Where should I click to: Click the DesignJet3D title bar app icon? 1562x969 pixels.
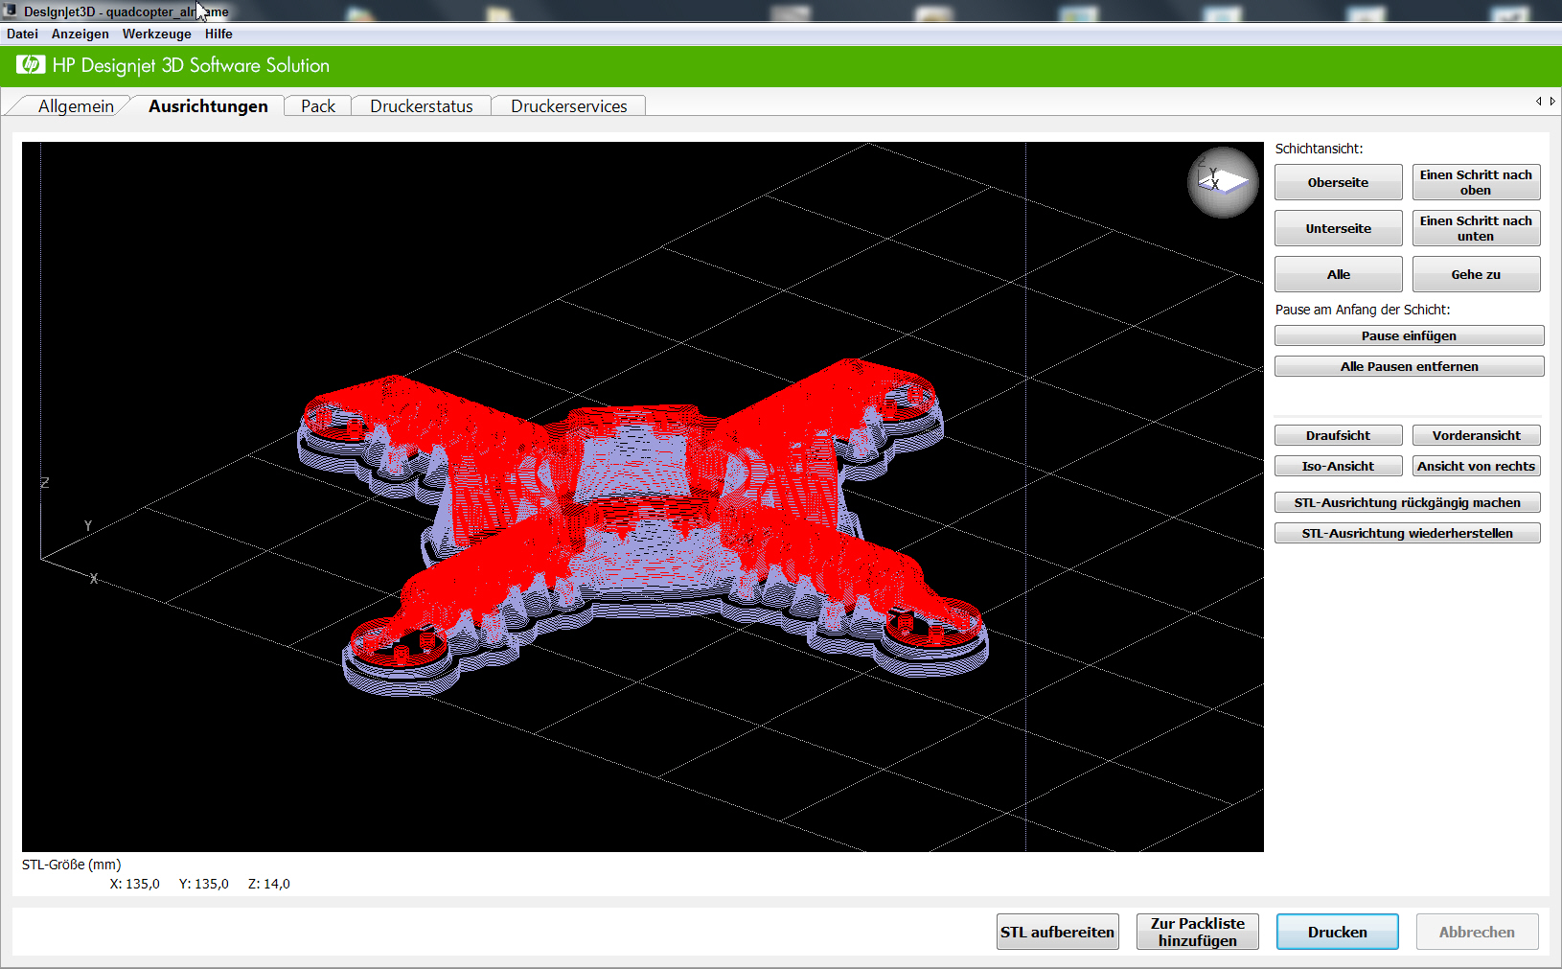tap(11, 12)
